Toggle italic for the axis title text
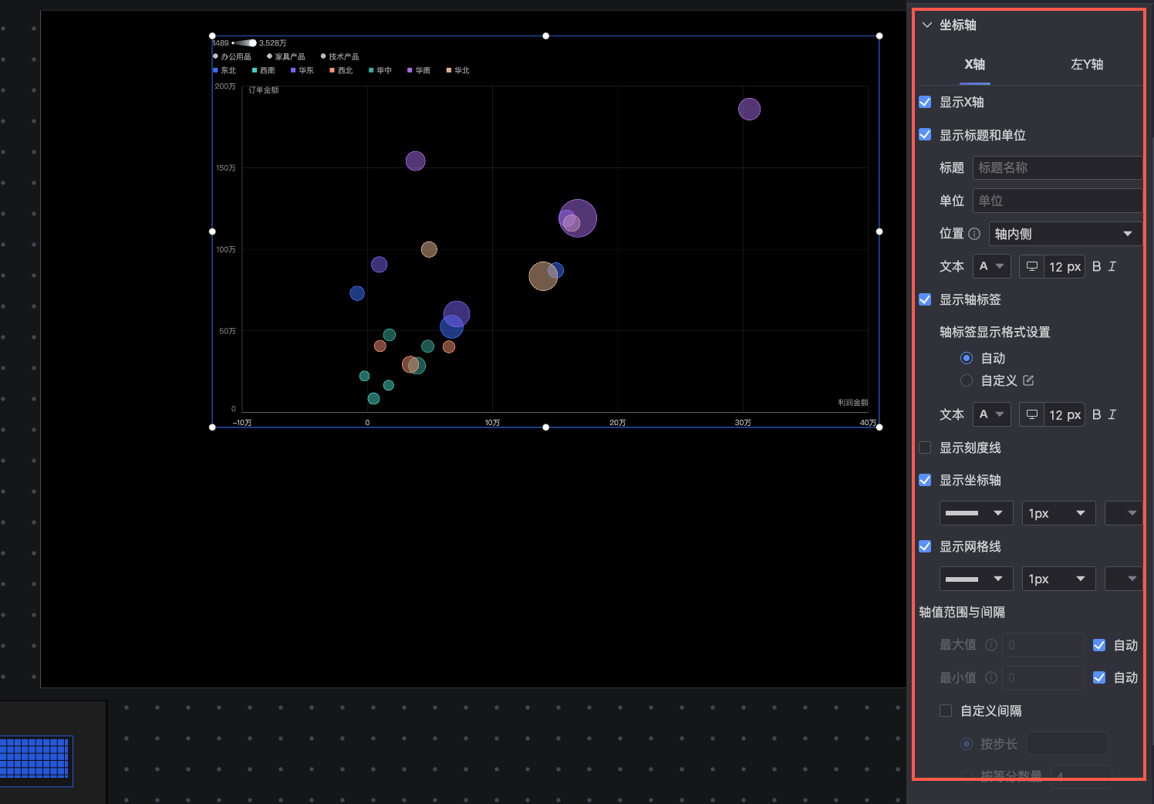 (x=1112, y=266)
